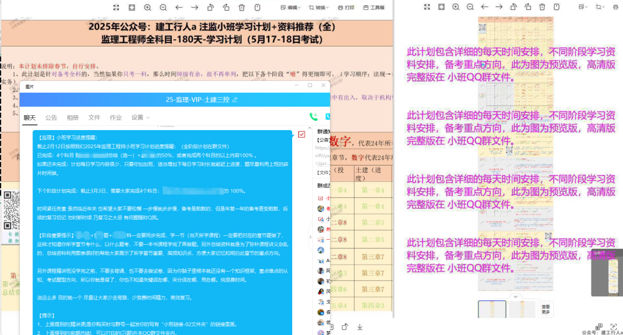
Task: Select second thumbnail in right viewer strip
Action: point(521,309)
